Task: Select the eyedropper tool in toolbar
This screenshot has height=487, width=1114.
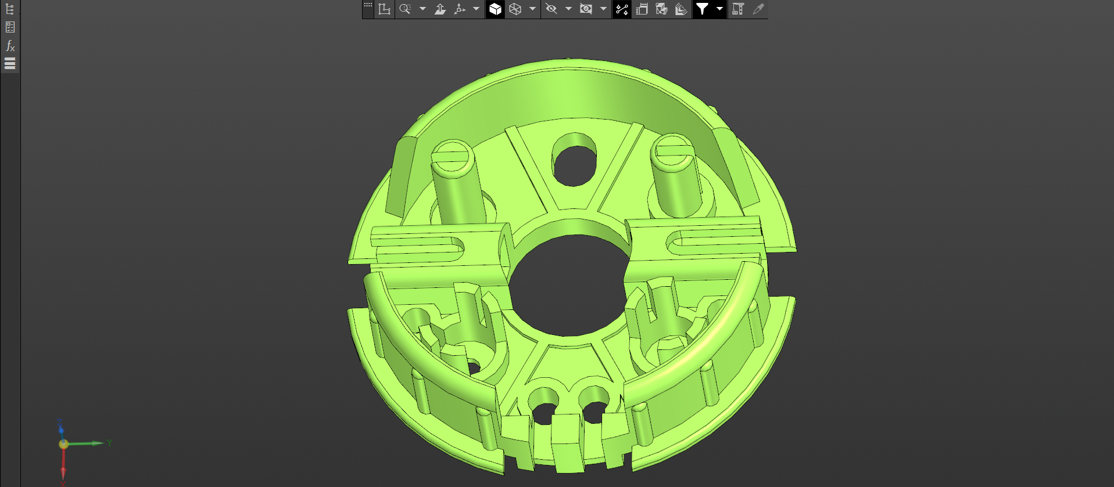Action: [x=758, y=9]
